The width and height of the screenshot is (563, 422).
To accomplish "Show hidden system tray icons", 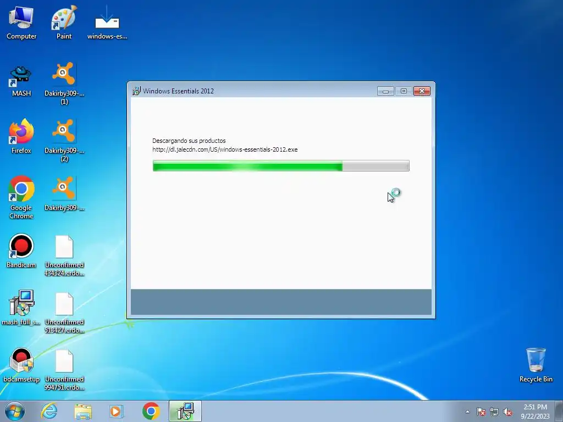I will click(x=467, y=412).
